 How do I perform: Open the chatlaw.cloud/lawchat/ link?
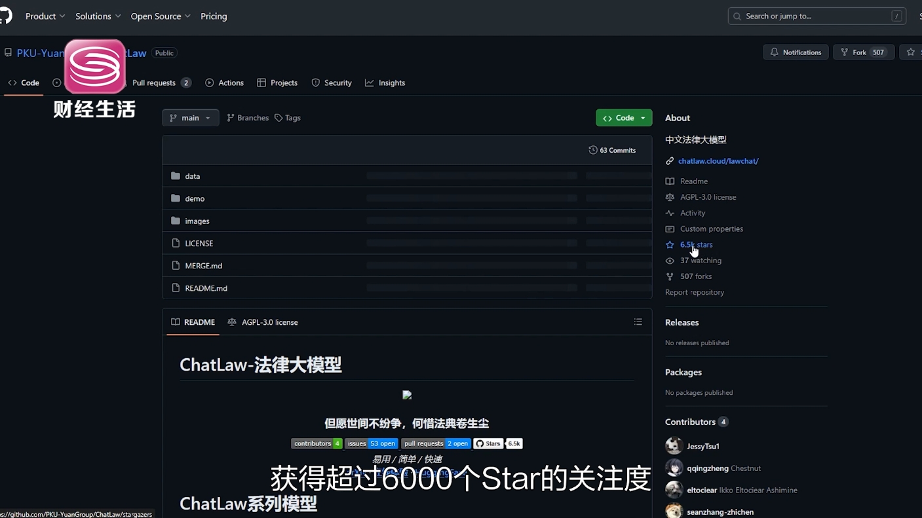(718, 161)
